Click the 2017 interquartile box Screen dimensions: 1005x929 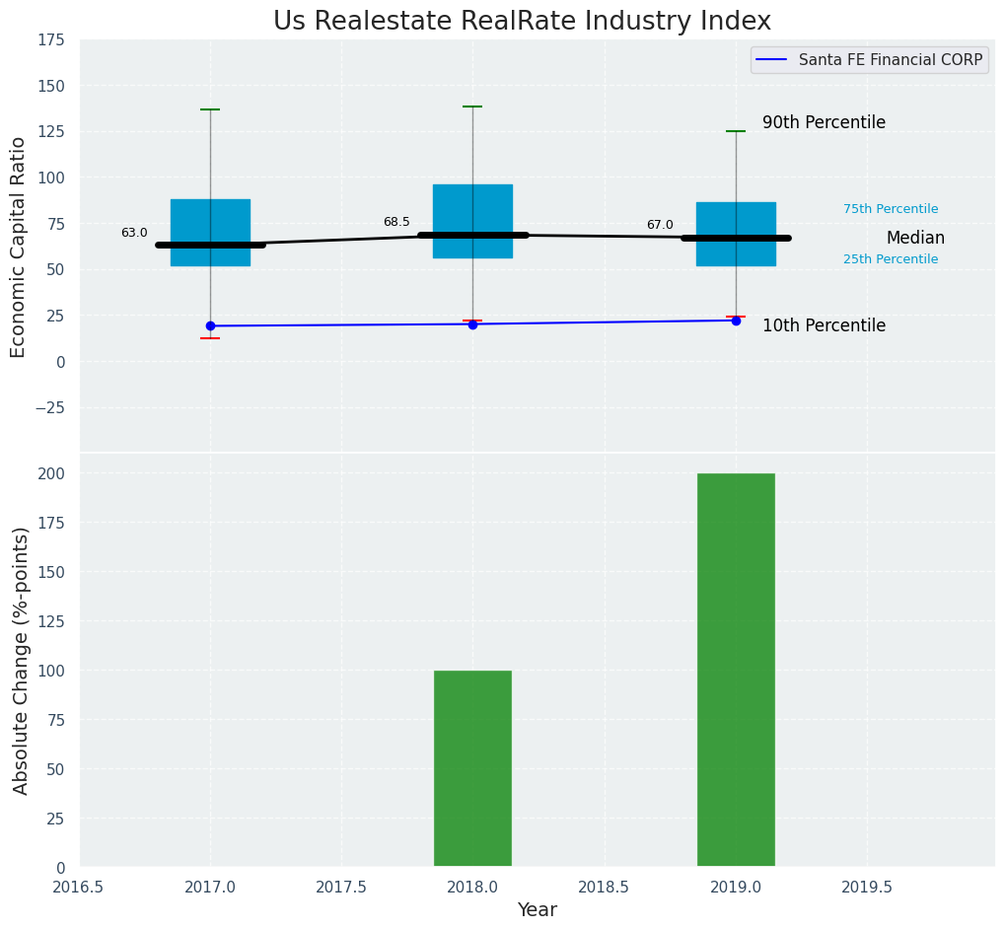[210, 221]
